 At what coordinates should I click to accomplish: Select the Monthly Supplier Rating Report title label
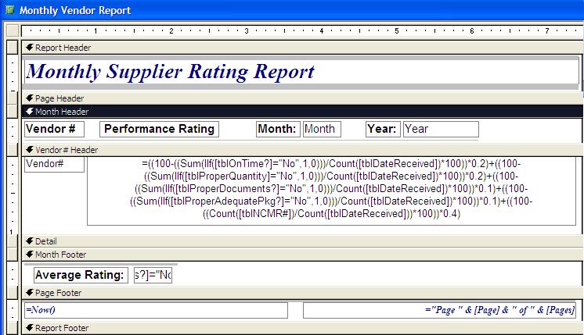pos(301,72)
